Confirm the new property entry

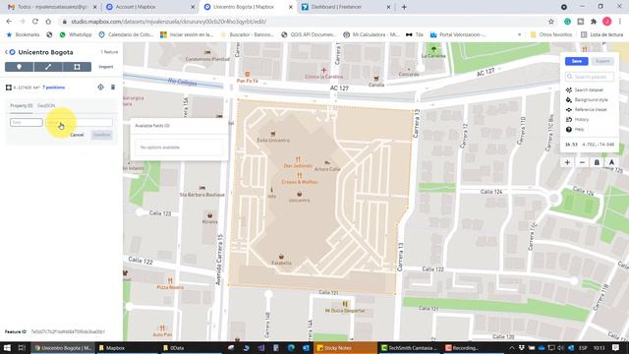pos(101,135)
